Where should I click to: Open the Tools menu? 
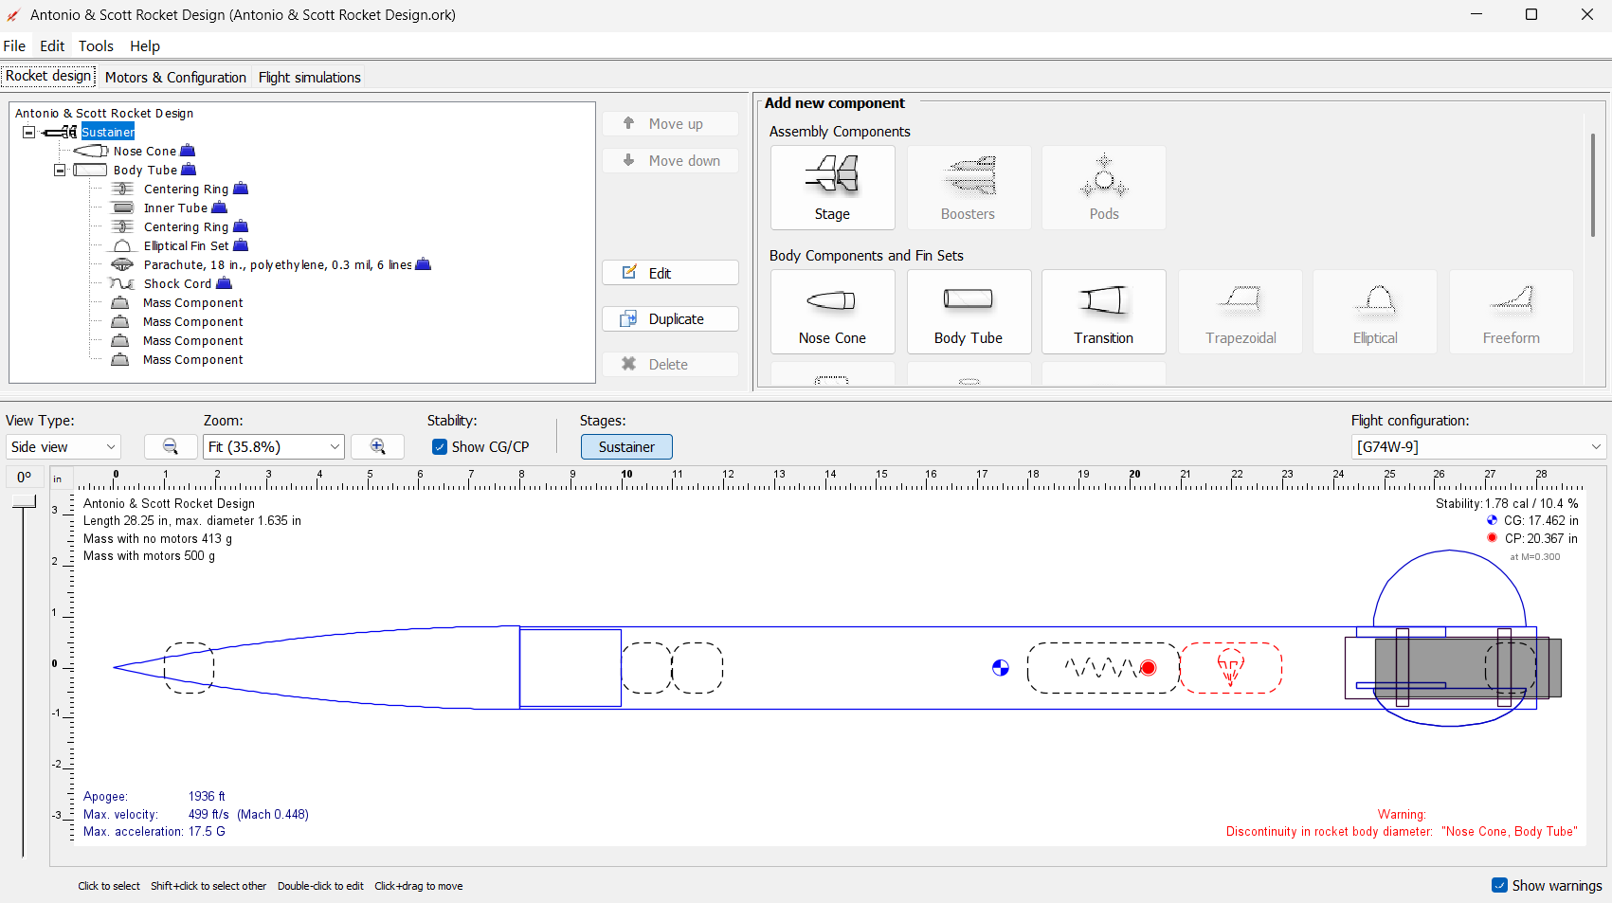click(x=96, y=45)
